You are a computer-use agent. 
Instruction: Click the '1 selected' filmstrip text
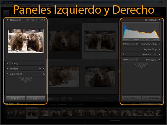click(62, 104)
